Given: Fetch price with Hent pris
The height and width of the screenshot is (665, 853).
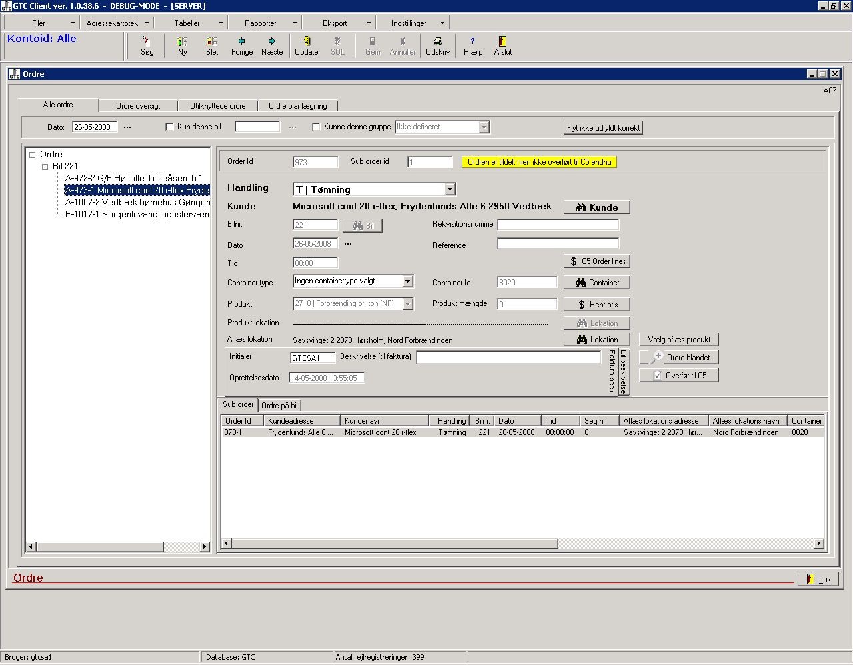Looking at the screenshot, I should click(596, 305).
